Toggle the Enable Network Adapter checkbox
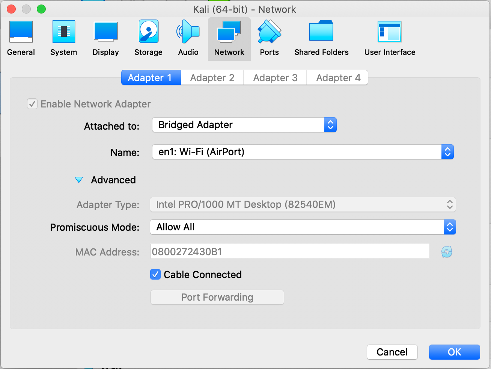Screen dimensions: 491x369 tap(32, 104)
